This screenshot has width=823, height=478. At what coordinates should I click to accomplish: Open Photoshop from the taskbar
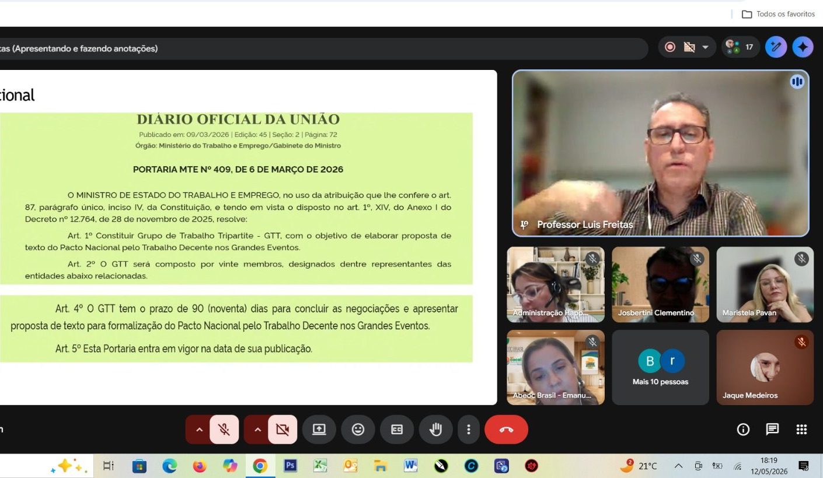tap(290, 466)
